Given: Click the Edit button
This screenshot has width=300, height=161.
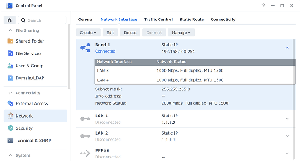Looking at the screenshot, I should coord(110,33).
